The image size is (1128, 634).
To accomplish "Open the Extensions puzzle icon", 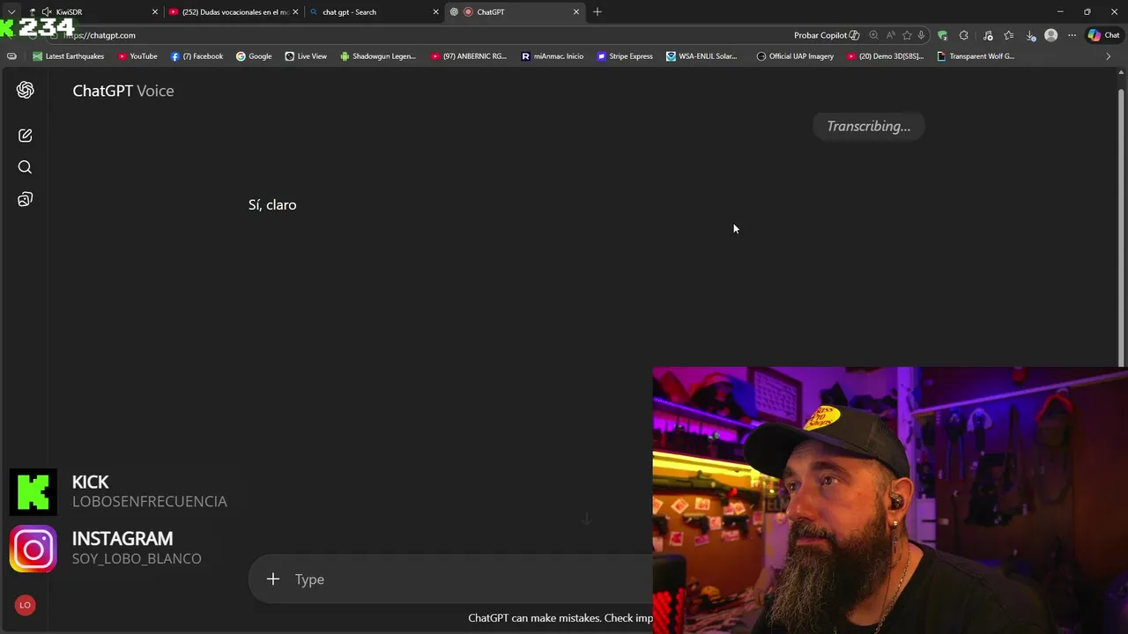I will click(x=964, y=35).
